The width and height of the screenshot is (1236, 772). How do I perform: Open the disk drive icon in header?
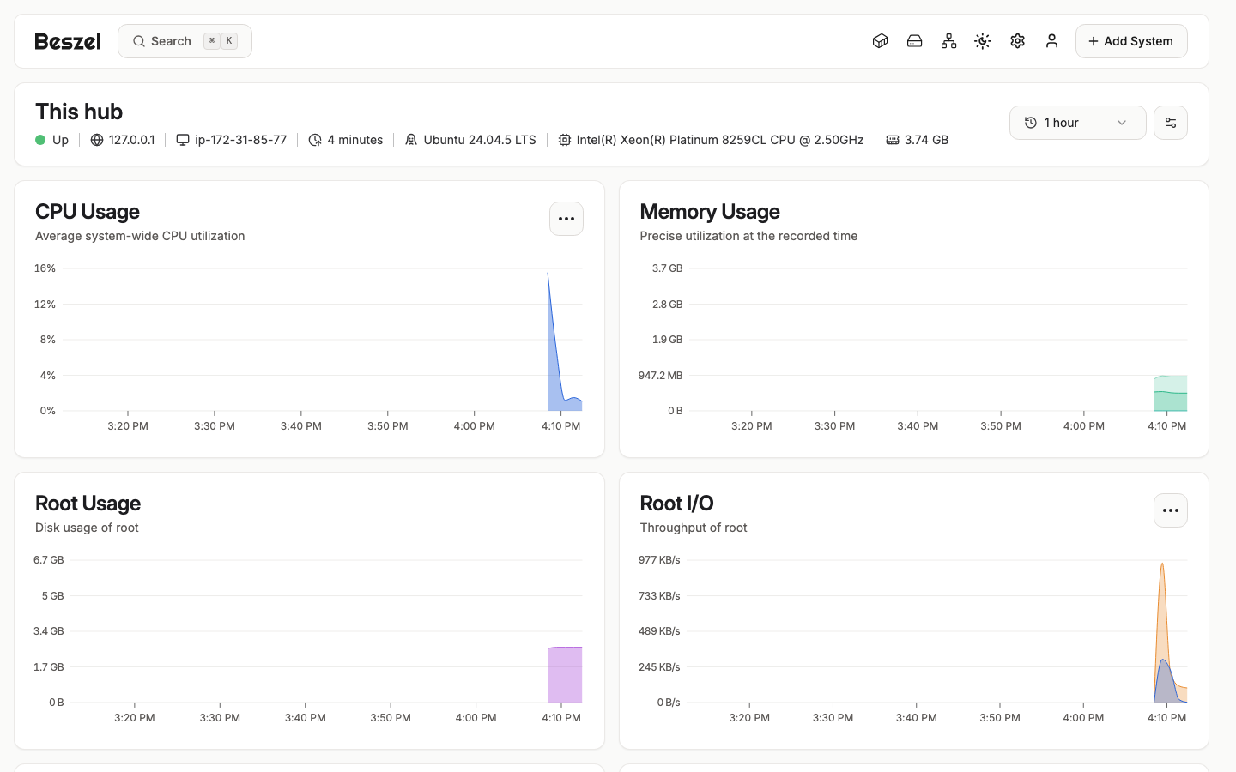click(914, 41)
